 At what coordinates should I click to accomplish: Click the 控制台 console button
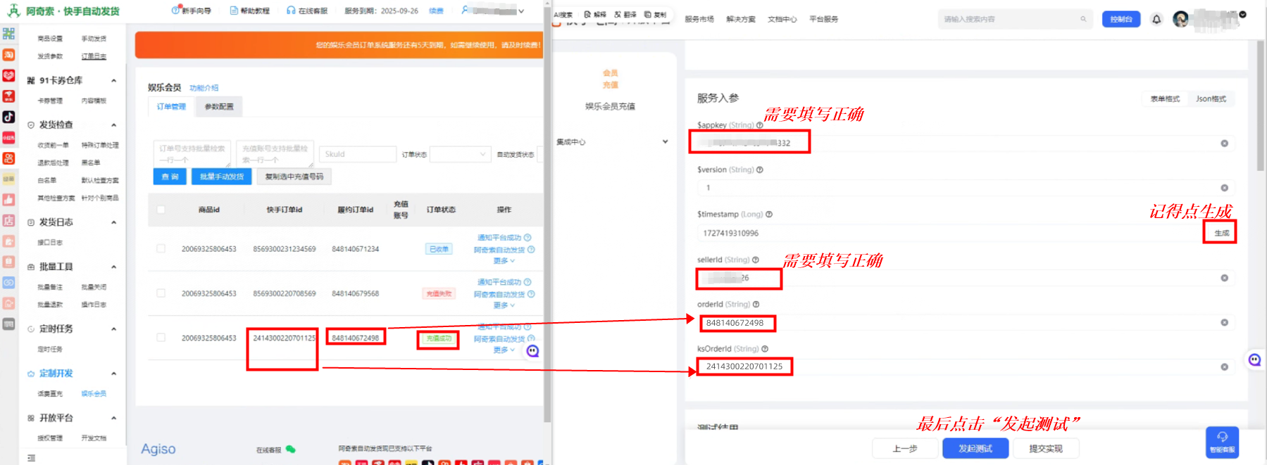pyautogui.click(x=1121, y=19)
